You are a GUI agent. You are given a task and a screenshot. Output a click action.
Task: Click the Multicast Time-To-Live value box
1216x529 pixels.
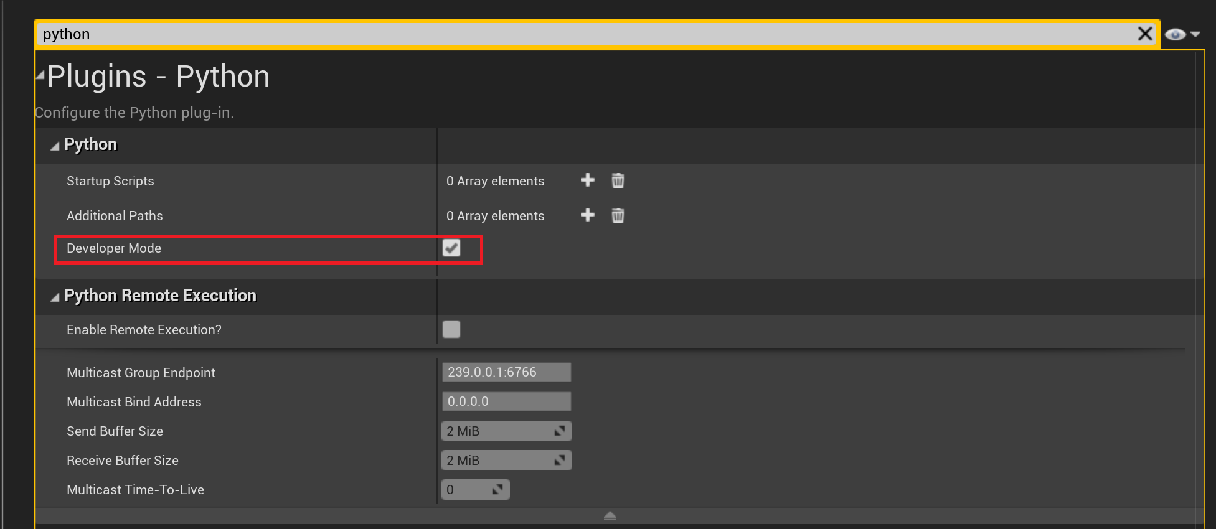(475, 489)
